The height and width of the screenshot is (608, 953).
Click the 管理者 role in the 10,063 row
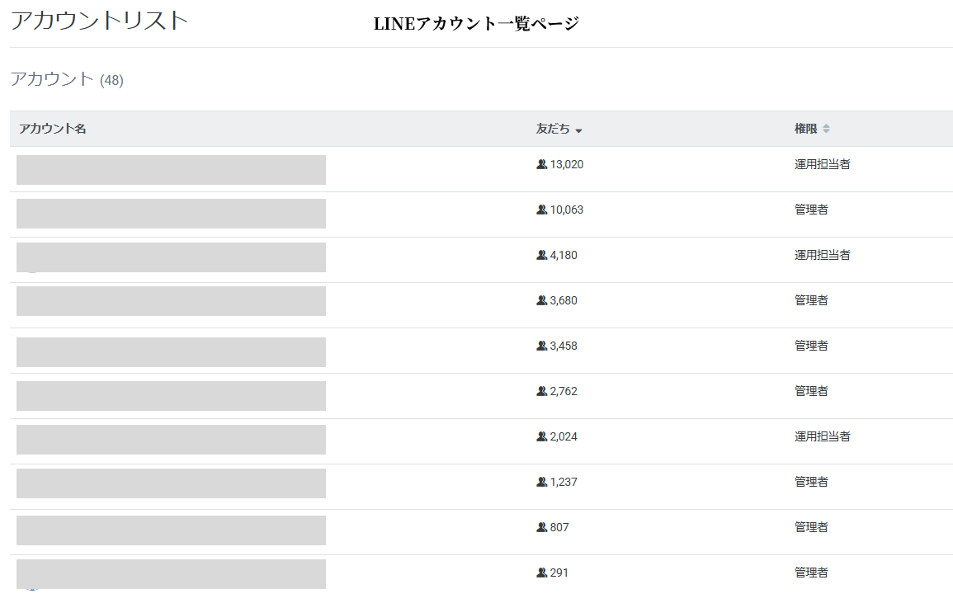click(811, 210)
